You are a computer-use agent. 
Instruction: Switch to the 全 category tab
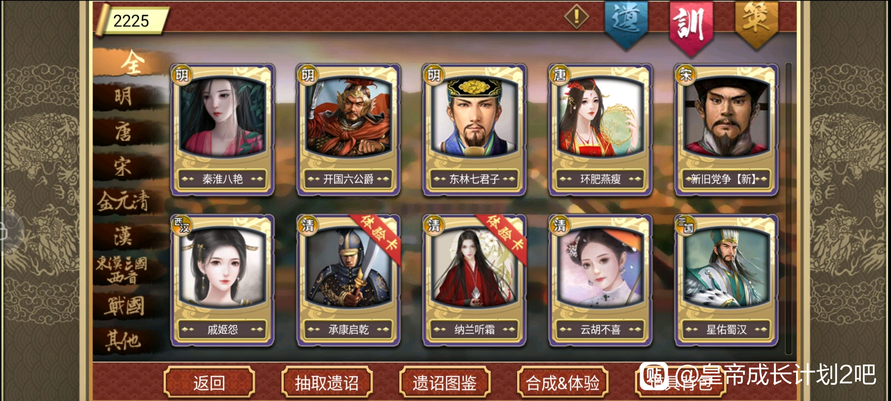click(131, 63)
